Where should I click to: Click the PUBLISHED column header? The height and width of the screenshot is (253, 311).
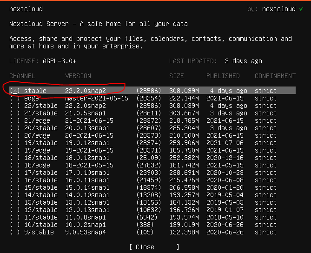click(223, 76)
